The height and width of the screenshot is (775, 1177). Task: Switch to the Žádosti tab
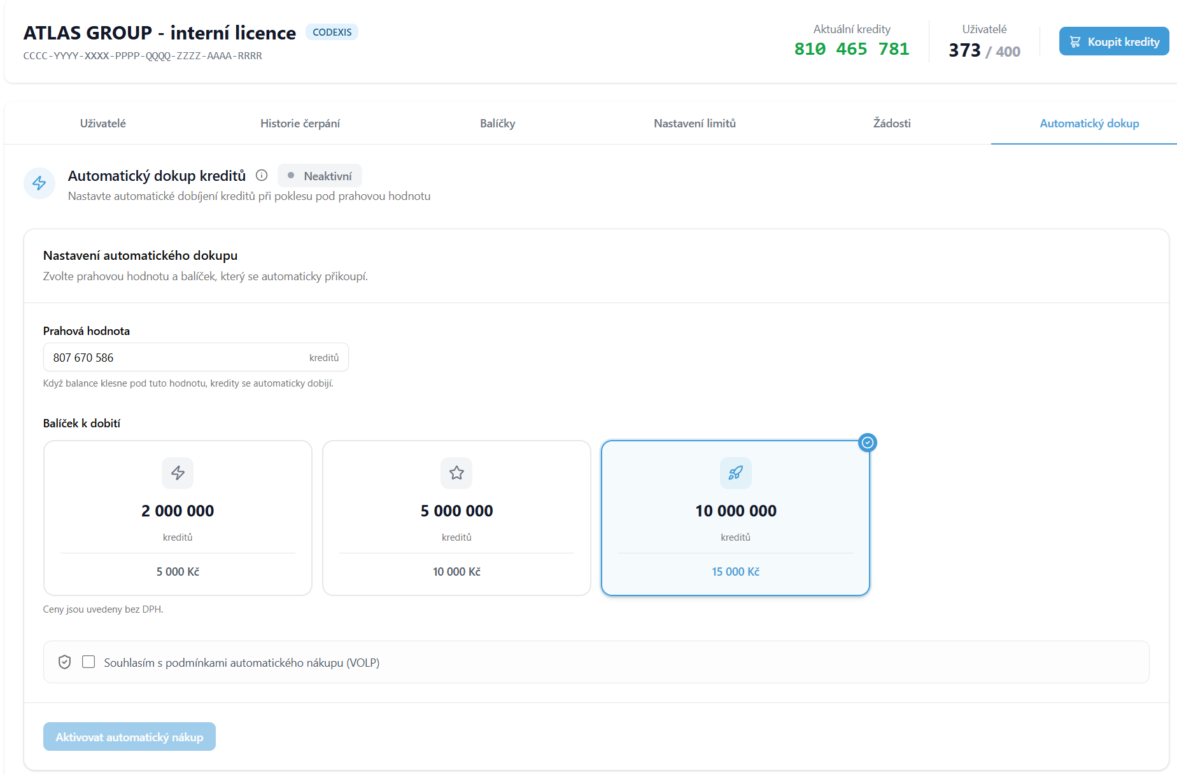892,124
